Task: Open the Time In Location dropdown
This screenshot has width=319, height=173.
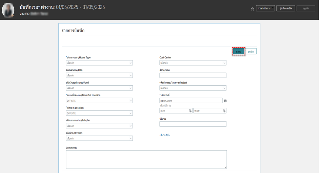Action: click(99, 113)
